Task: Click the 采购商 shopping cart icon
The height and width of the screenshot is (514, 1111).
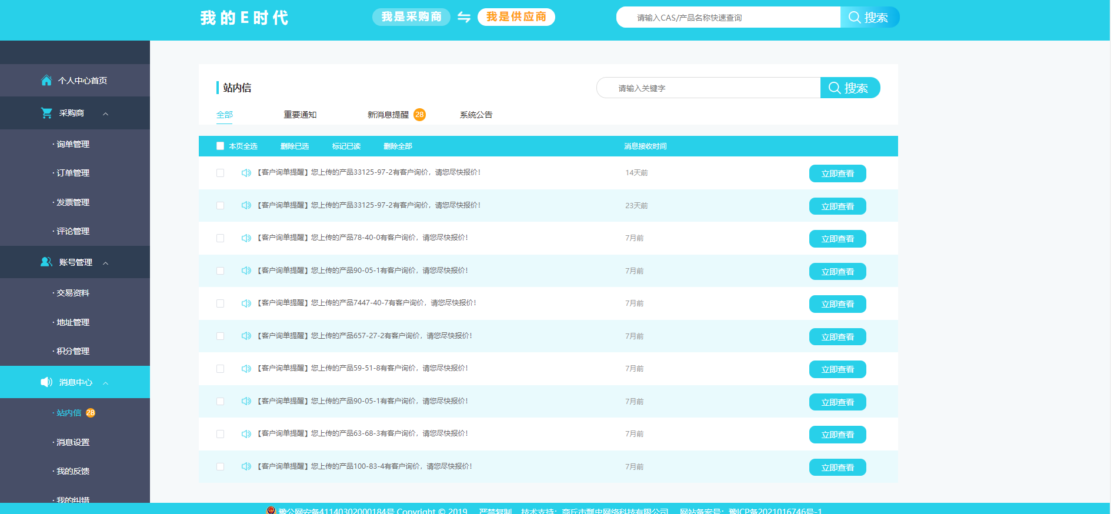Action: [x=46, y=113]
